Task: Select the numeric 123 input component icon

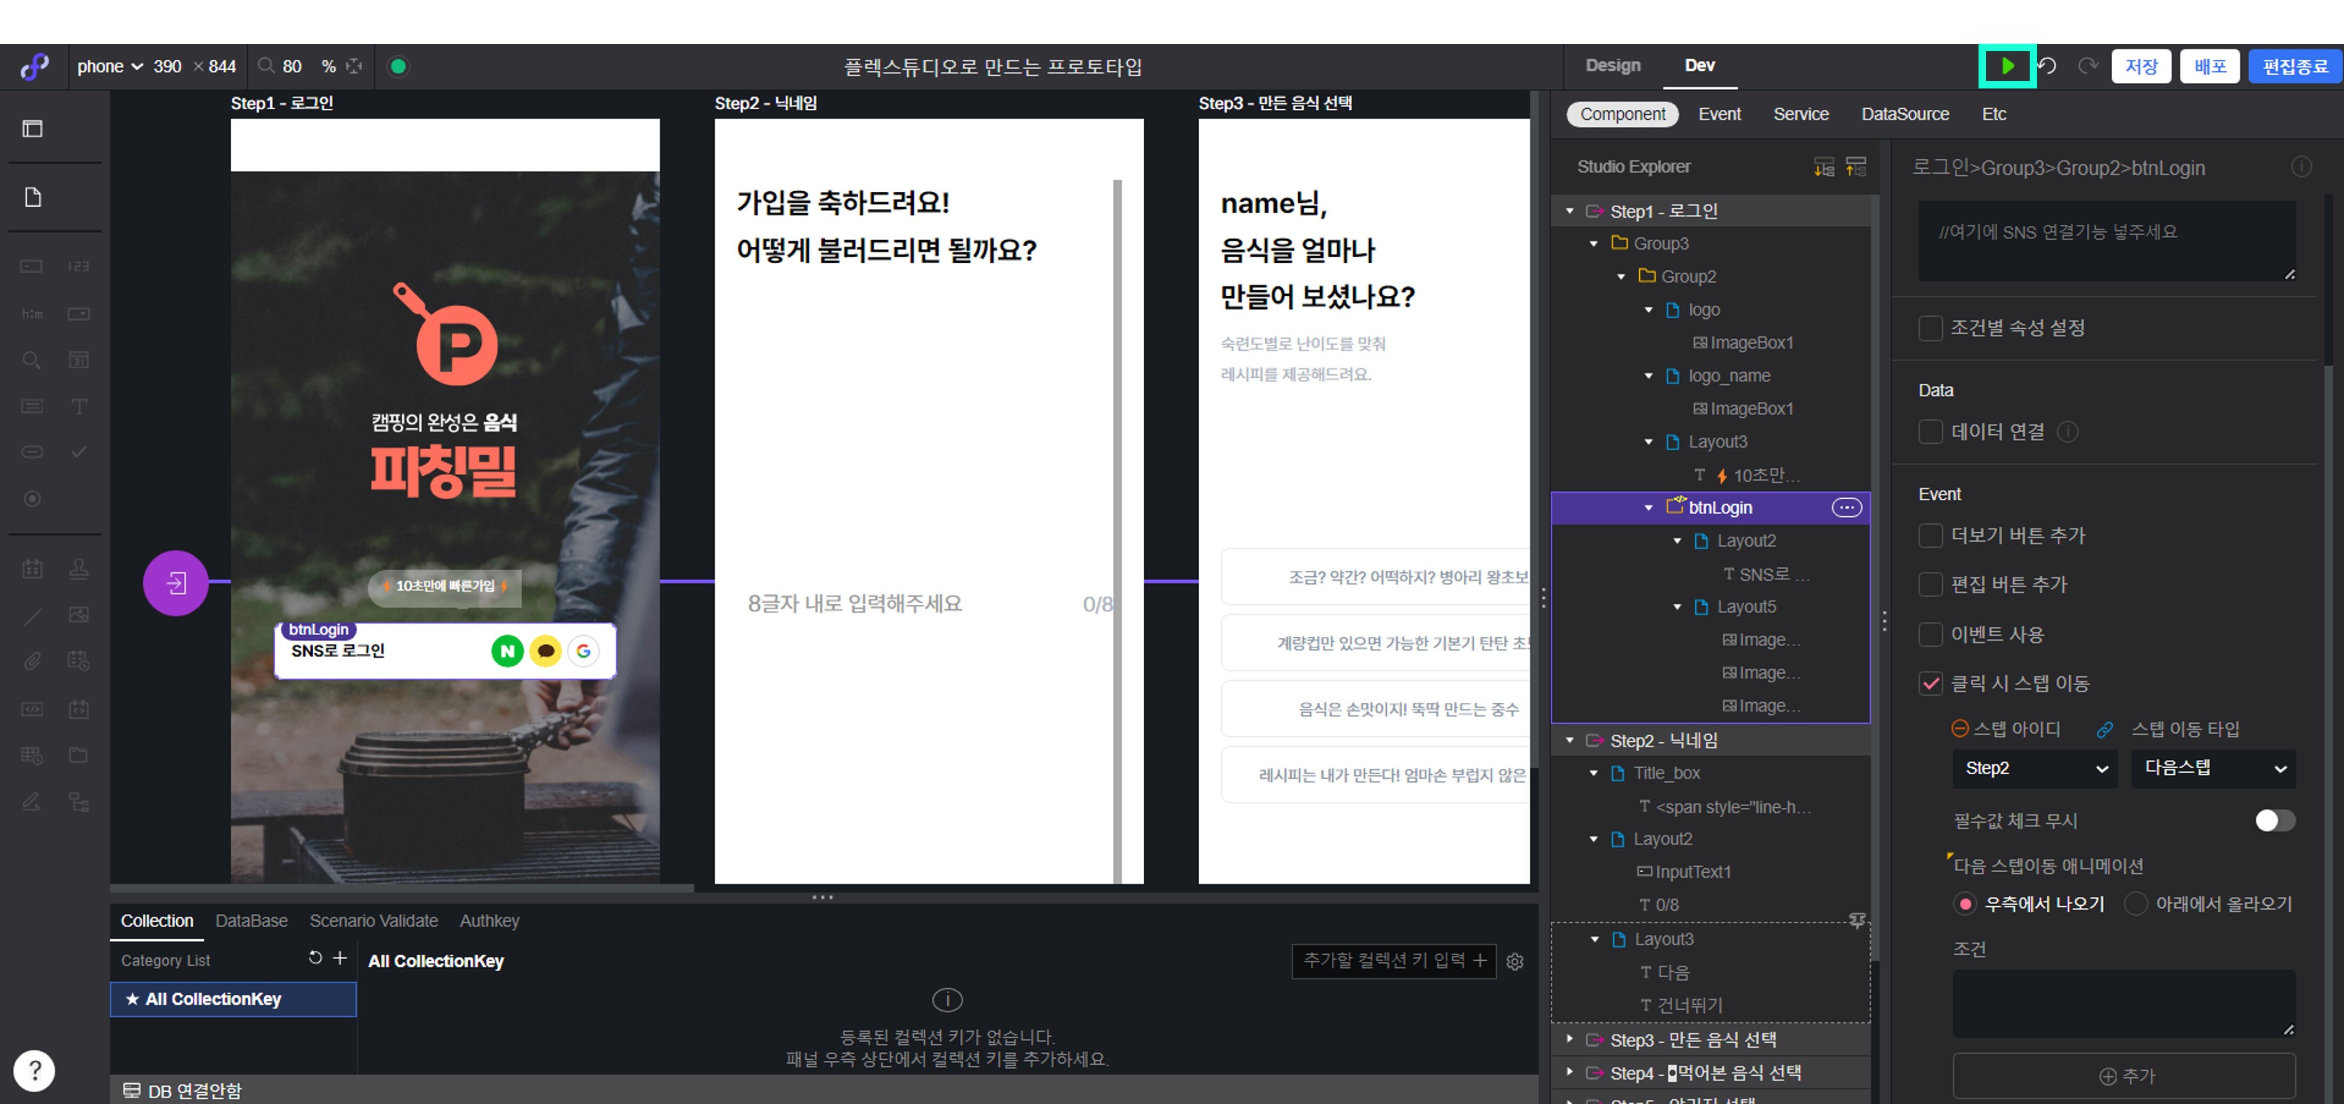Action: click(79, 266)
